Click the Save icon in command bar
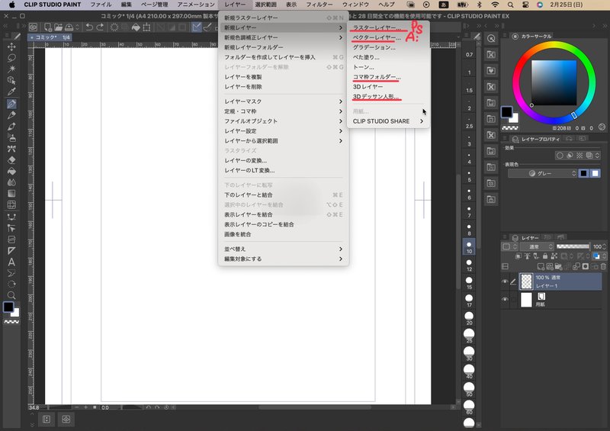The width and height of the screenshot is (610, 431). point(69,27)
